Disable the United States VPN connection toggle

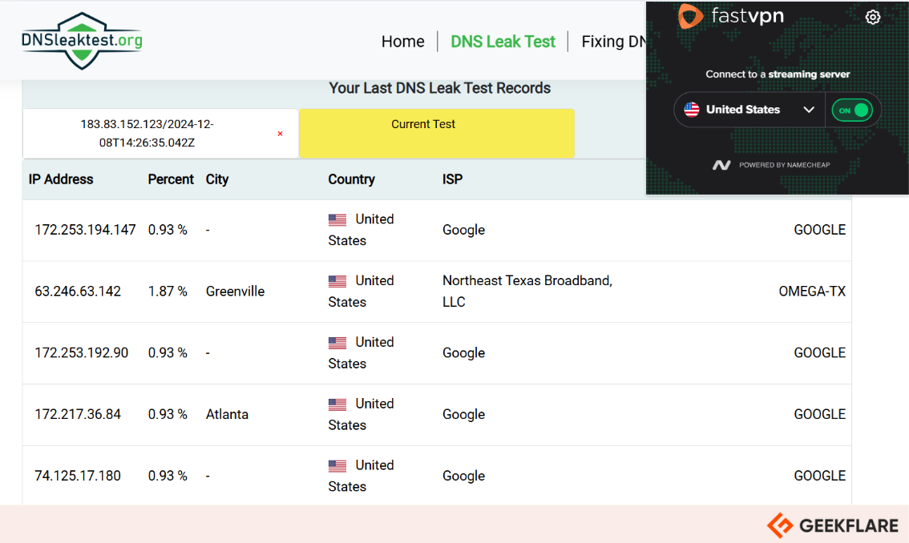[853, 110]
